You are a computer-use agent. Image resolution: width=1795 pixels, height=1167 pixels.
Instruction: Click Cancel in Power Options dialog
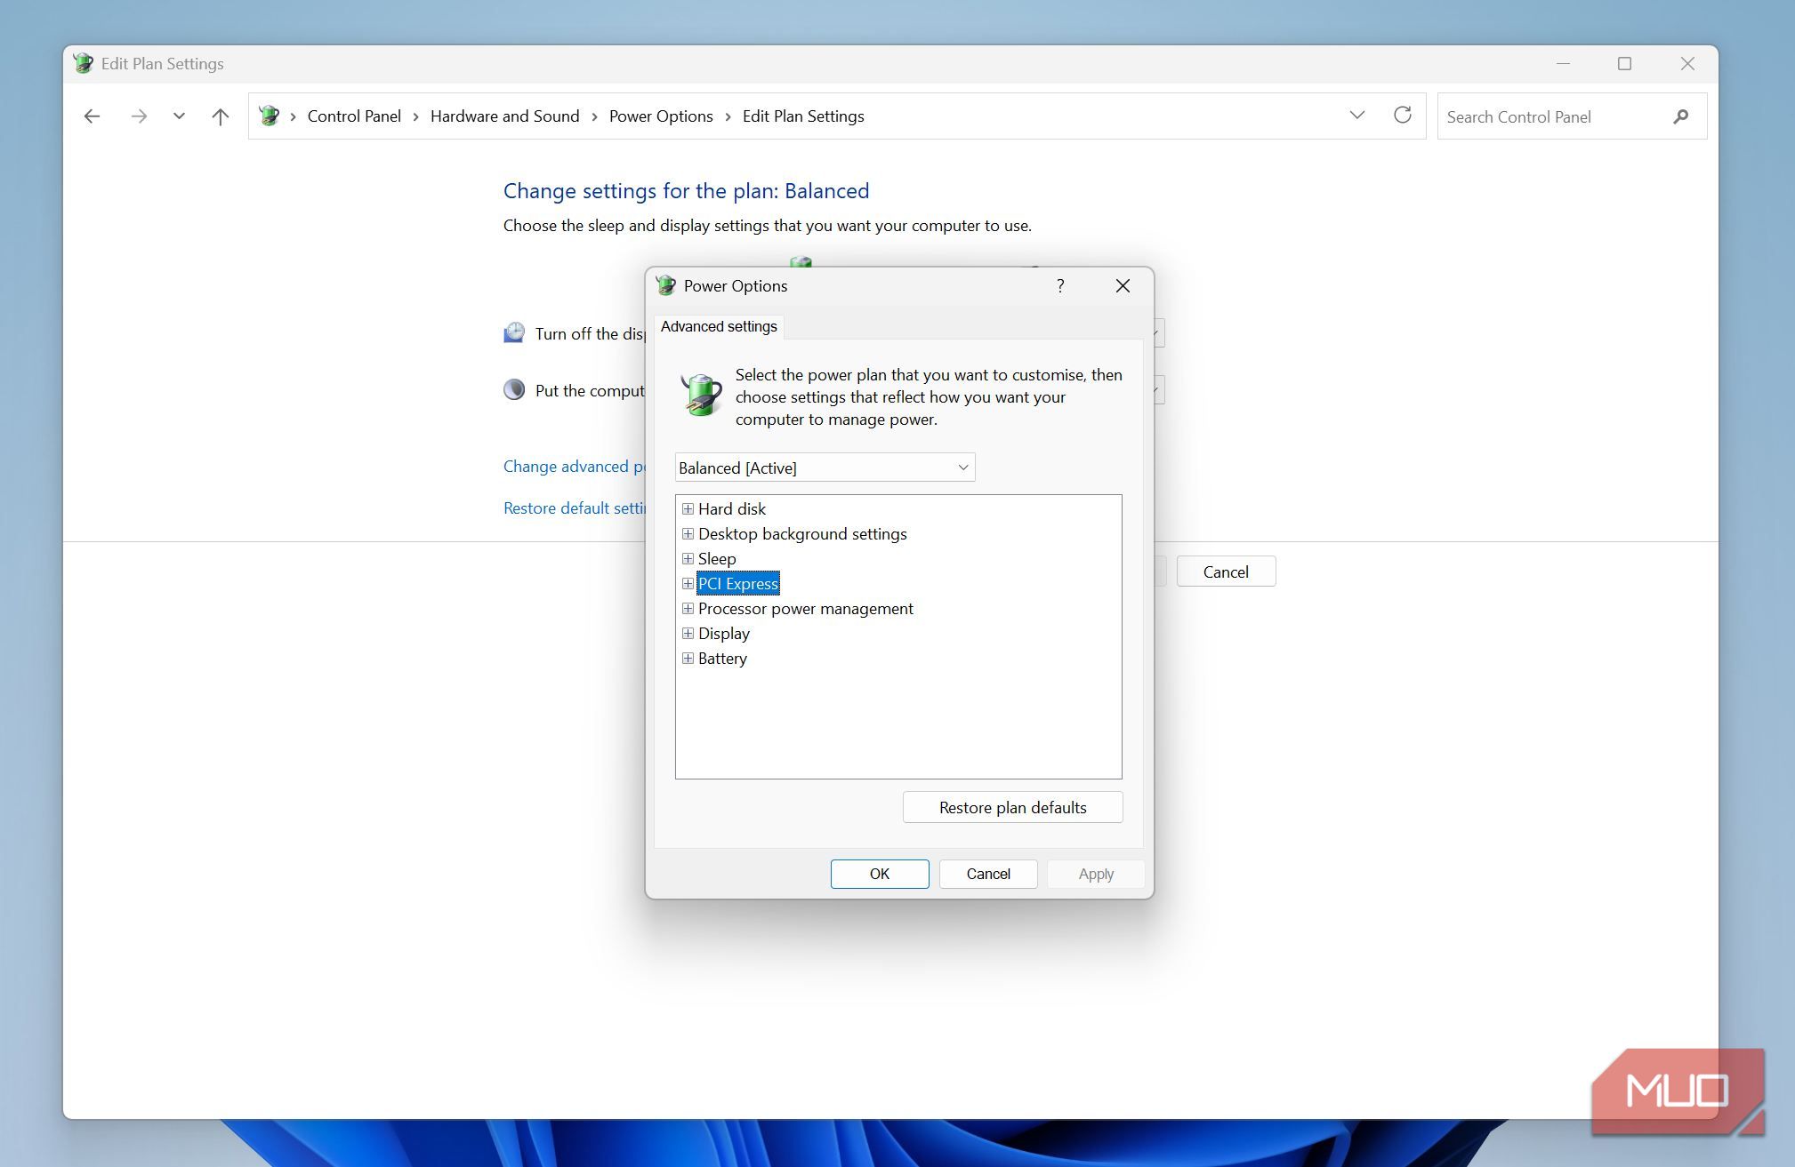tap(988, 874)
